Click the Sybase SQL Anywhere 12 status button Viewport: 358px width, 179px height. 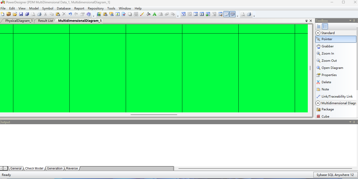tap(335, 175)
